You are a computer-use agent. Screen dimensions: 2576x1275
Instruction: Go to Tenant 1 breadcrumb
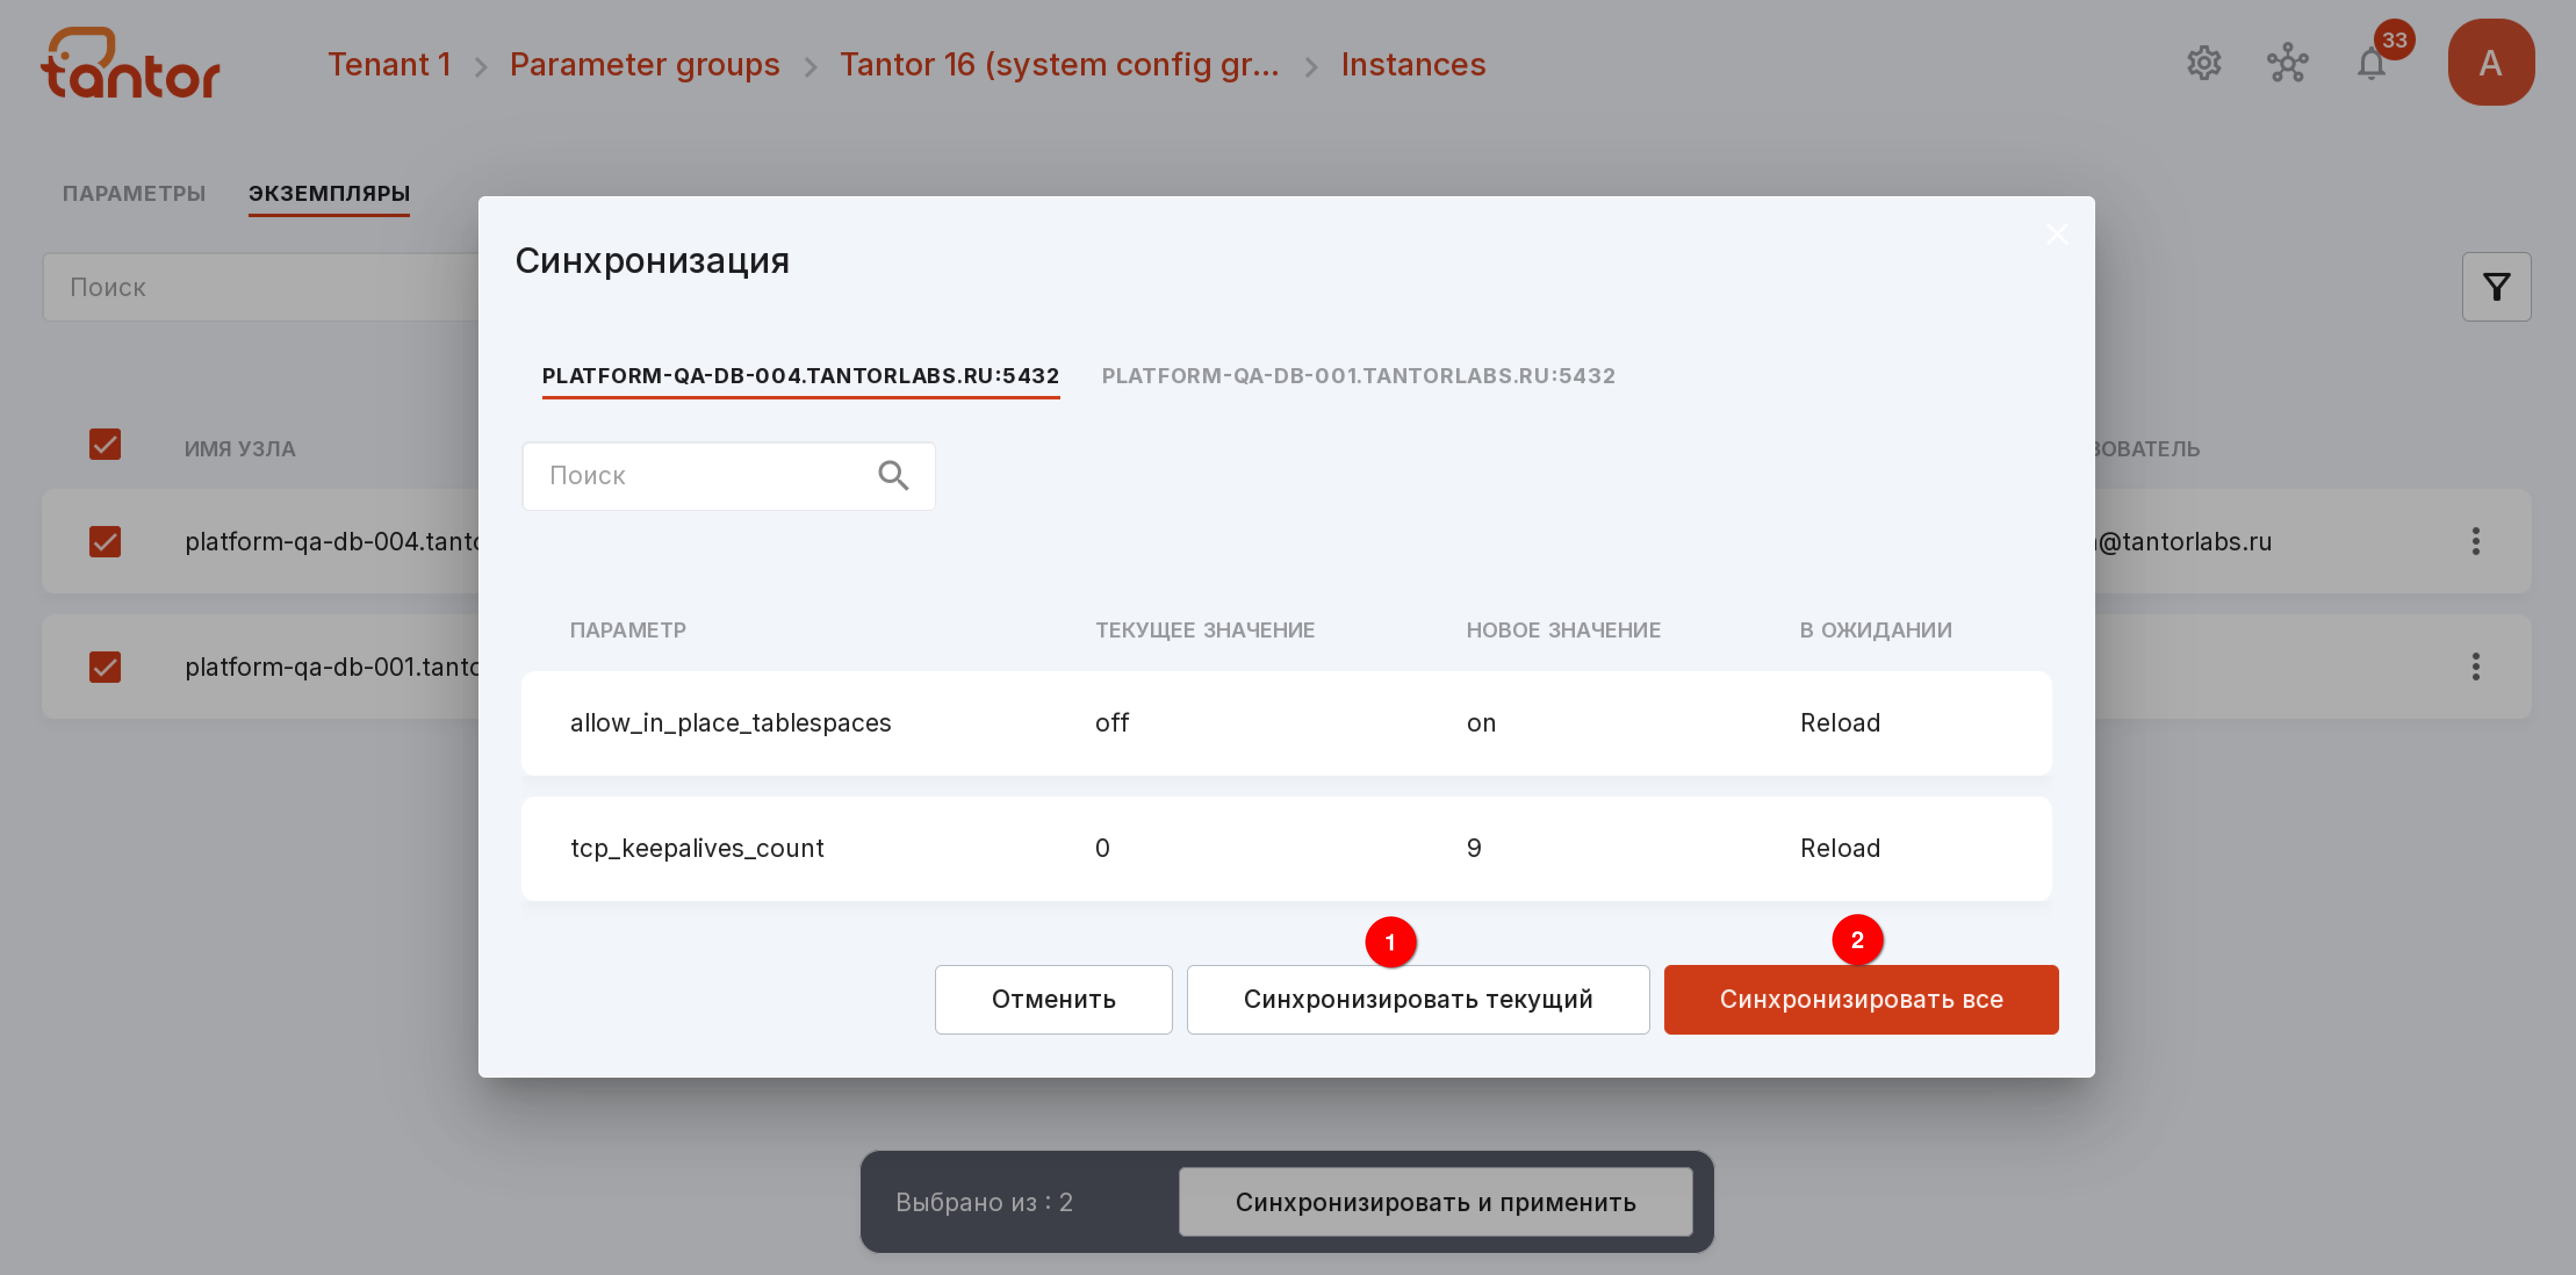(389, 64)
